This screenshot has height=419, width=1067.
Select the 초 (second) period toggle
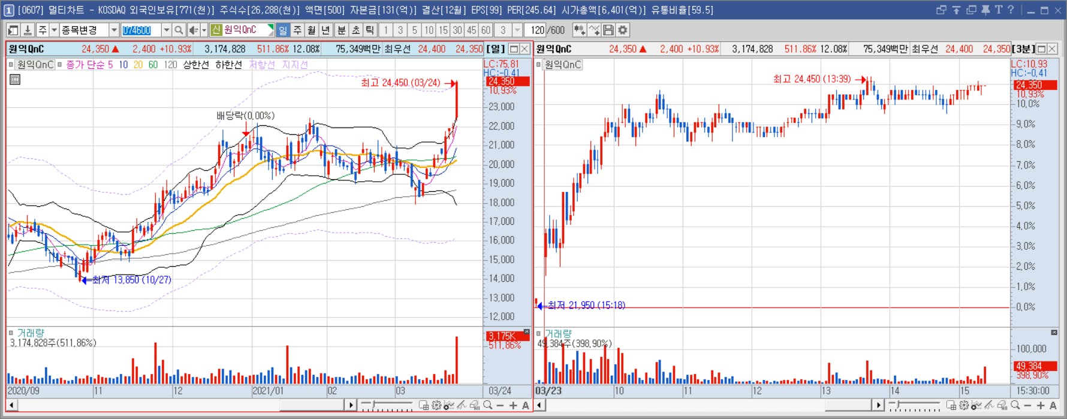coord(356,30)
